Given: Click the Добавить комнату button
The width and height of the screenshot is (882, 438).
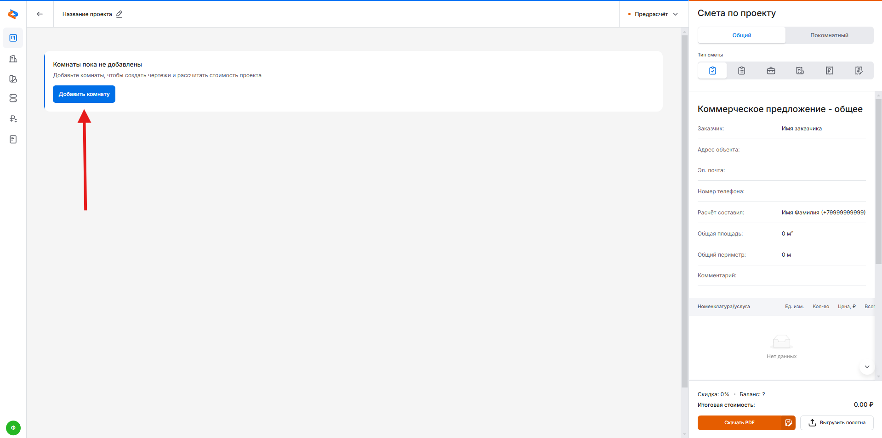Looking at the screenshot, I should coord(84,94).
